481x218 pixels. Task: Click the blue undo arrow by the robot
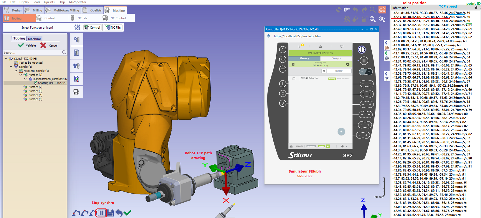tap(119, 213)
